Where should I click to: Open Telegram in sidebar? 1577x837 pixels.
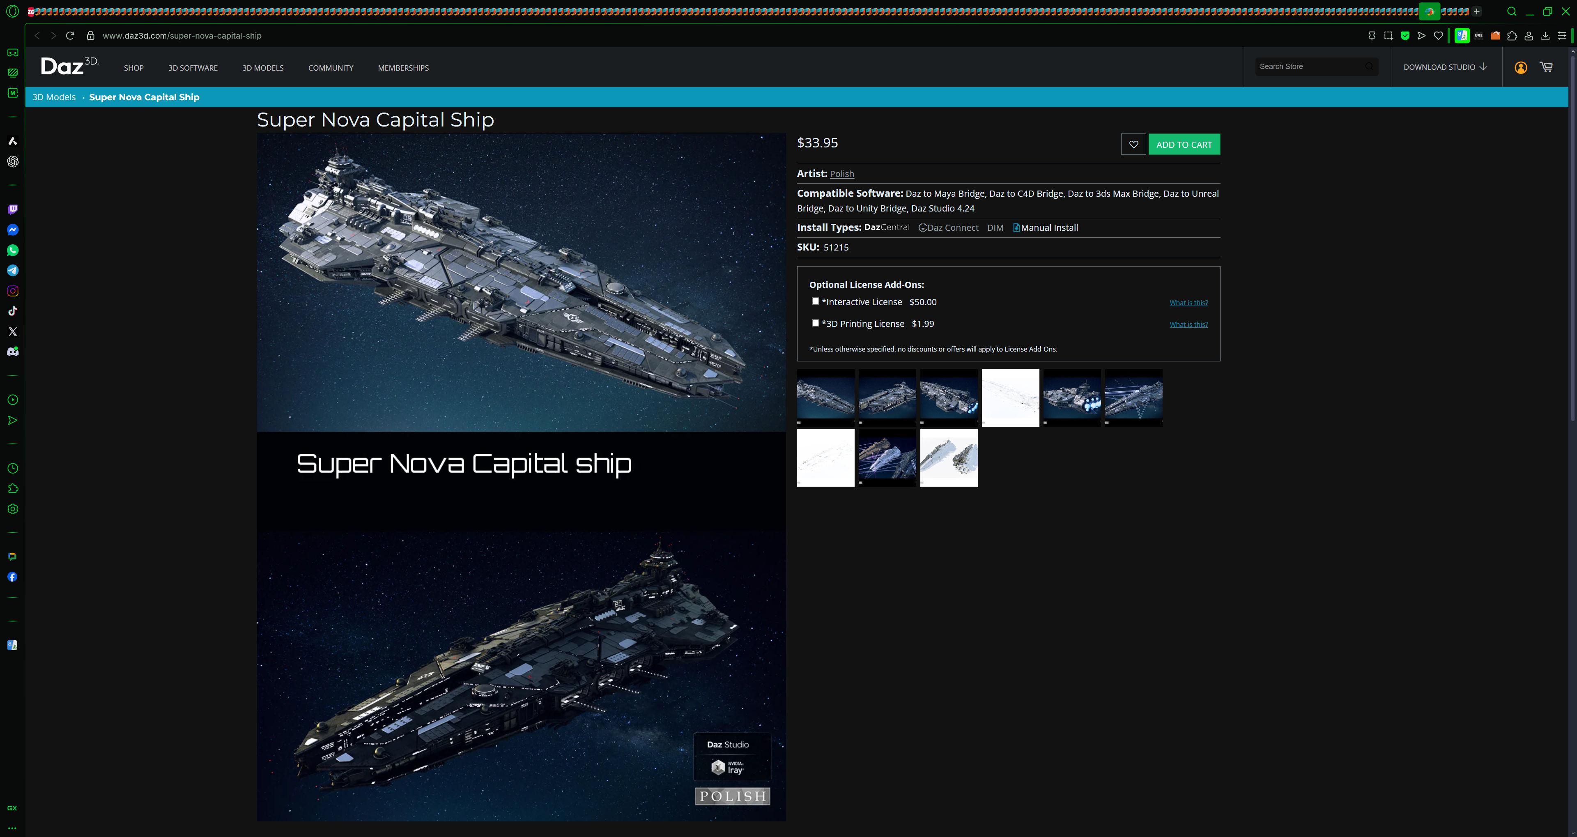(12, 271)
